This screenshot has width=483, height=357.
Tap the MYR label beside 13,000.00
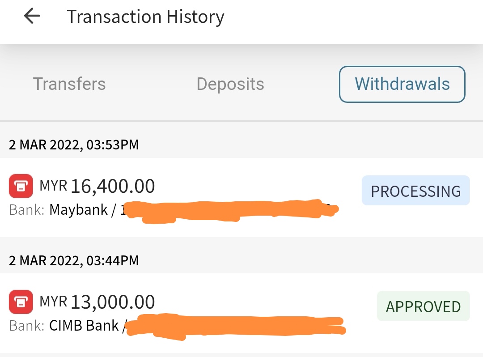(x=53, y=302)
